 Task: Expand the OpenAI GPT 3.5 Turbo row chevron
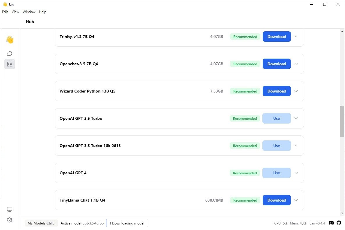[296, 118]
